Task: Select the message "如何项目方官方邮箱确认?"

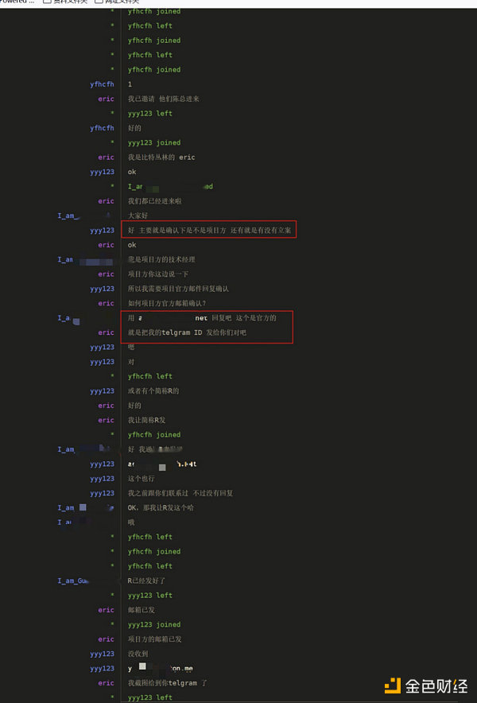Action: click(x=167, y=303)
